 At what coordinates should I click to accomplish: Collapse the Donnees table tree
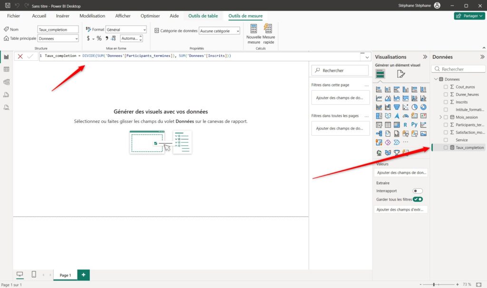click(x=436, y=79)
